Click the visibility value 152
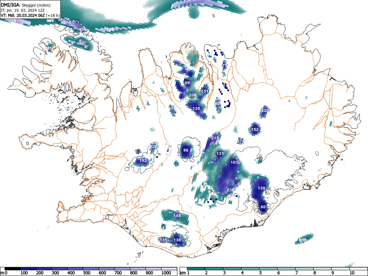Screen dimensions: 368x276 coord(255,130)
